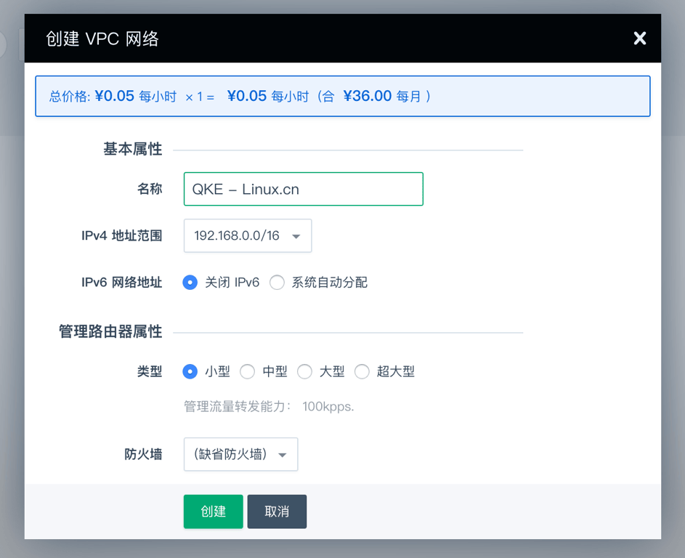Viewport: 685px width, 558px height.
Task: Click the IPv4 地址范围 label
Action: coord(122,236)
